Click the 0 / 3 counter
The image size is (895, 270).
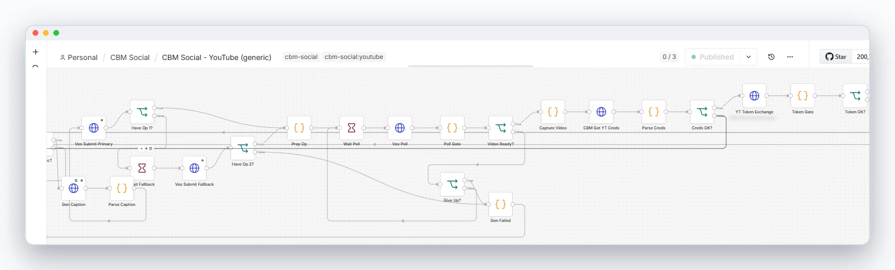click(669, 57)
